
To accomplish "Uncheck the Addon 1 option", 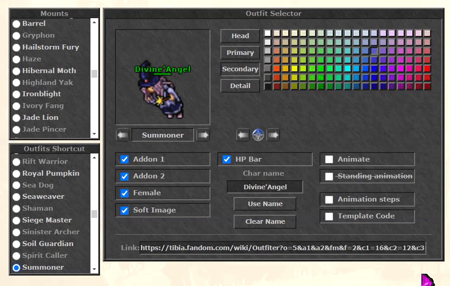I will point(124,159).
